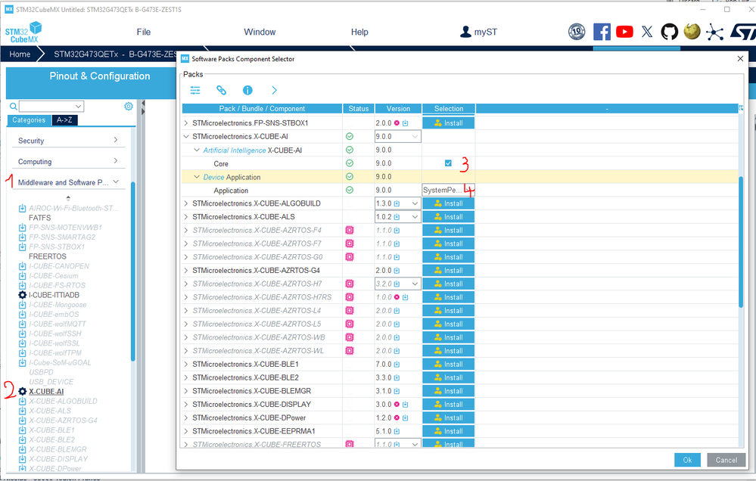Close the Software Packs Component Selector dialog
The image size is (756, 481).
click(x=741, y=59)
